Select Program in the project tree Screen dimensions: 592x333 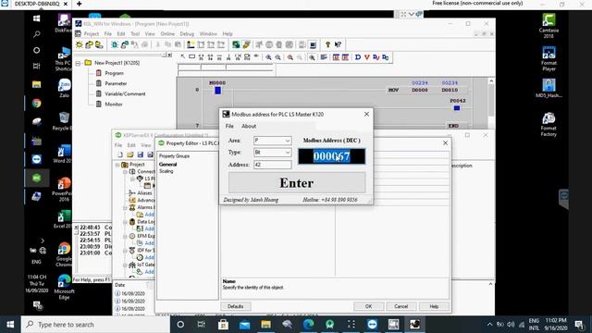point(114,73)
